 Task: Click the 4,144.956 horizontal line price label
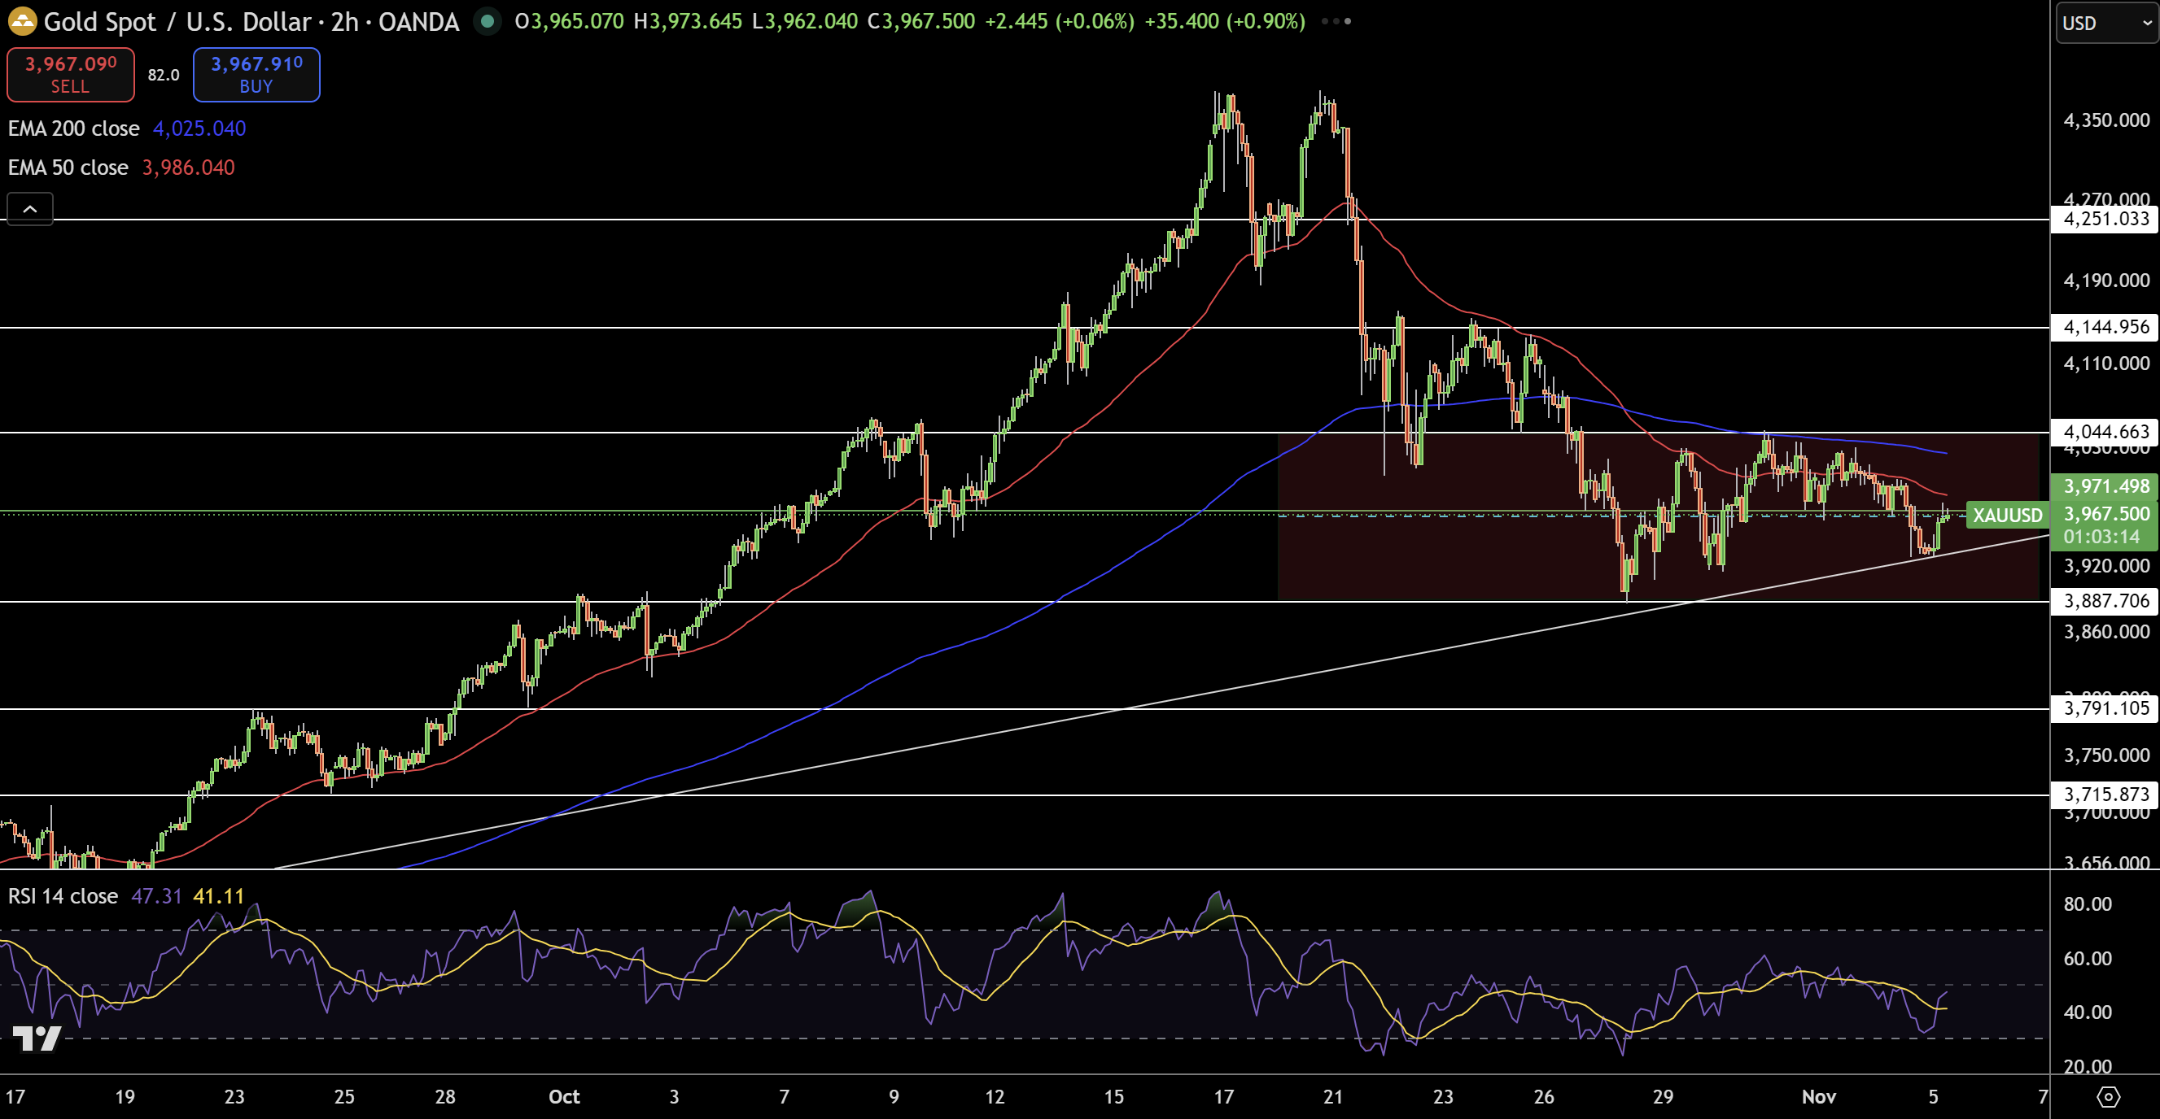[x=2105, y=327]
